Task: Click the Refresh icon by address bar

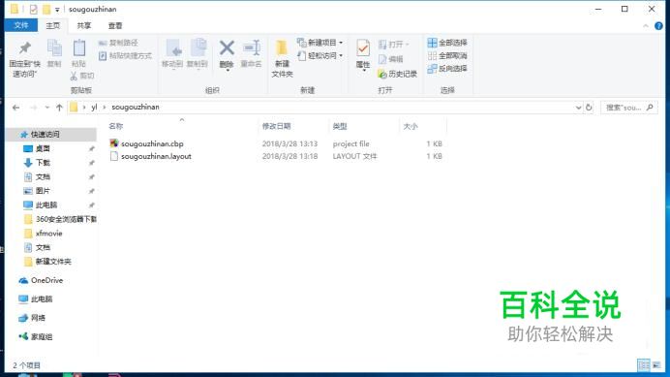Action: pos(589,108)
